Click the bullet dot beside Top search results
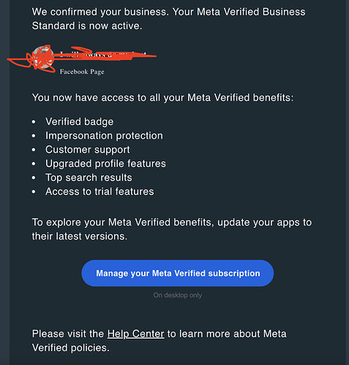 coord(34,177)
